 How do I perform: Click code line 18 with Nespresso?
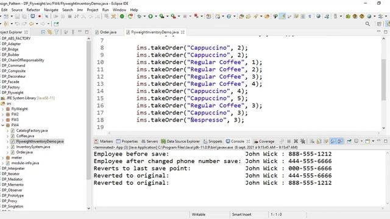(190, 120)
